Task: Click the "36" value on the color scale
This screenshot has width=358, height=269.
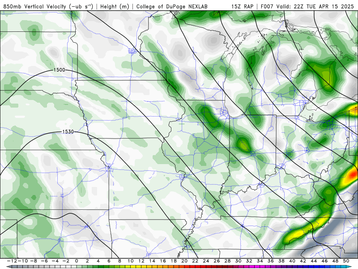Action: [271, 261]
